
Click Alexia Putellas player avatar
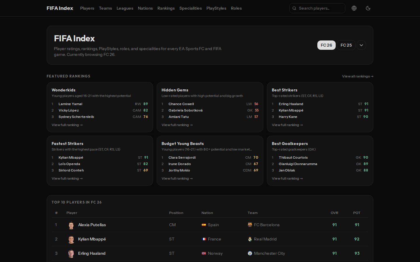[x=71, y=225]
